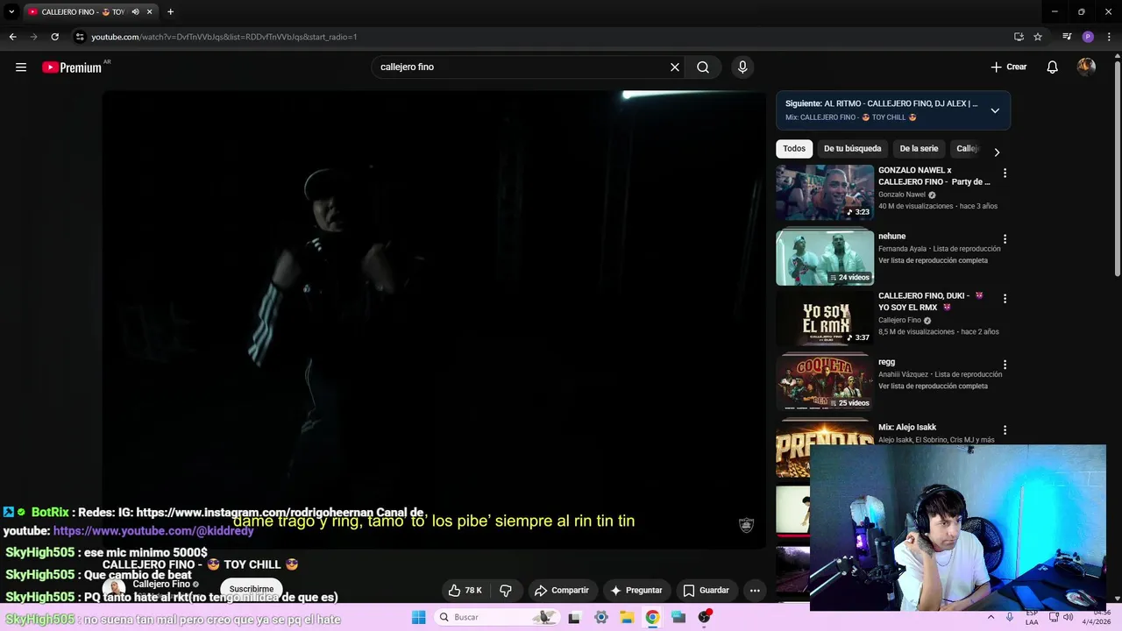The height and width of the screenshot is (631, 1122).
Task: Click the Preguntar button
Action: (637, 591)
